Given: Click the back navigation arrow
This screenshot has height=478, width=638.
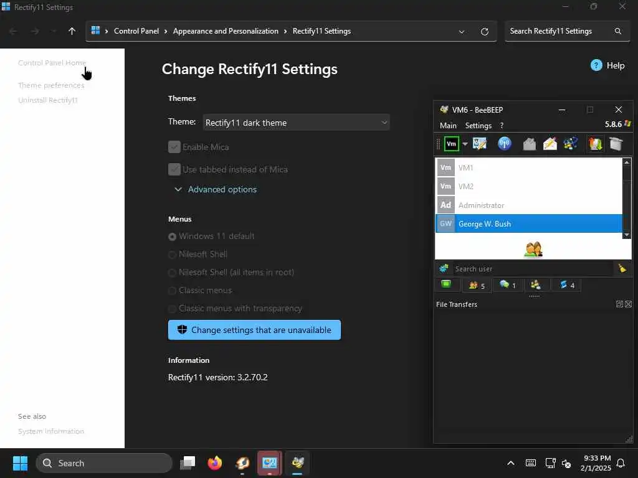Looking at the screenshot, I should tap(13, 31).
